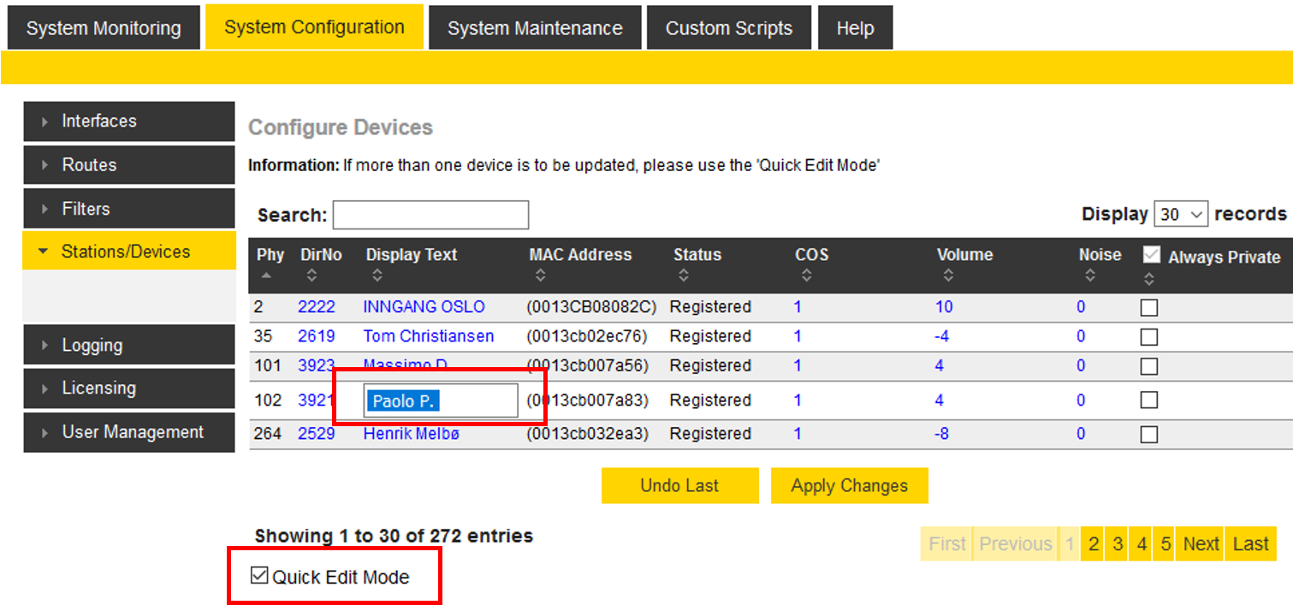Viewport: 1293px width, 605px height.
Task: Sort by MAC Address column arrows
Action: click(x=540, y=276)
